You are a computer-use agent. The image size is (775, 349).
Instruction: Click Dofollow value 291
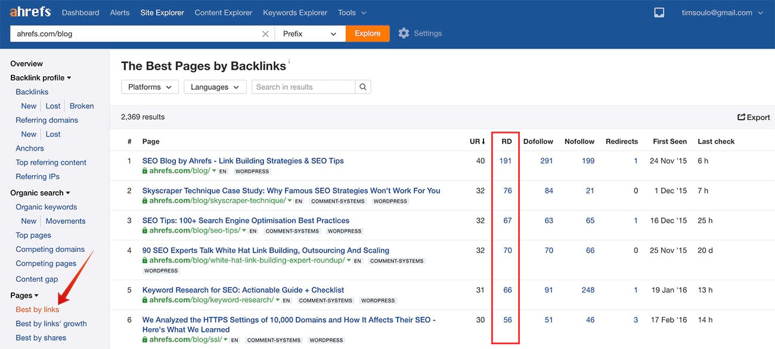click(x=547, y=161)
